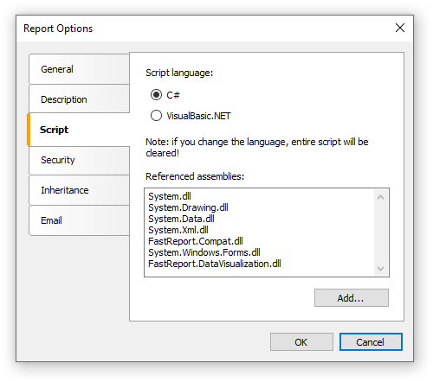Click the Cancel button

[x=371, y=342]
